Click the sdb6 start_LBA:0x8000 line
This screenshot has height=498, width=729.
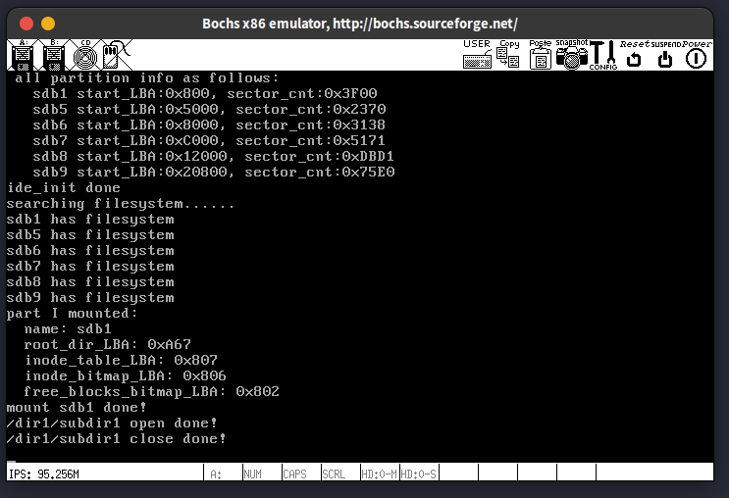209,124
